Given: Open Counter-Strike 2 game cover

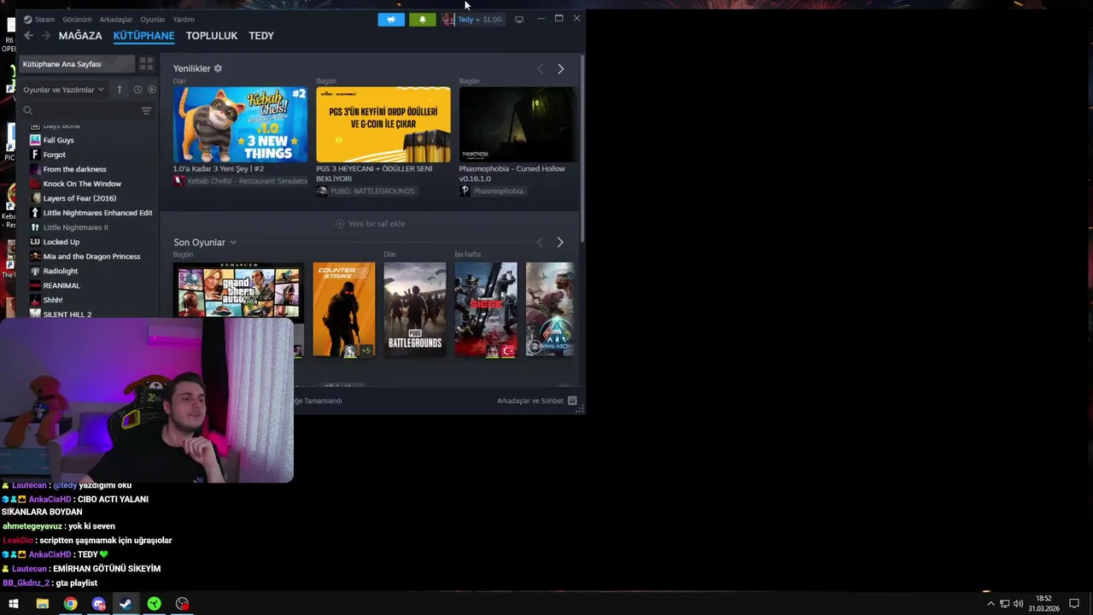Looking at the screenshot, I should pyautogui.click(x=344, y=309).
